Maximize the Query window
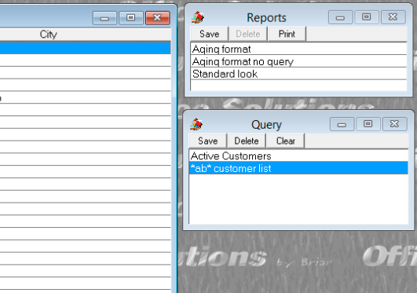The height and width of the screenshot is (293, 417). (368, 124)
